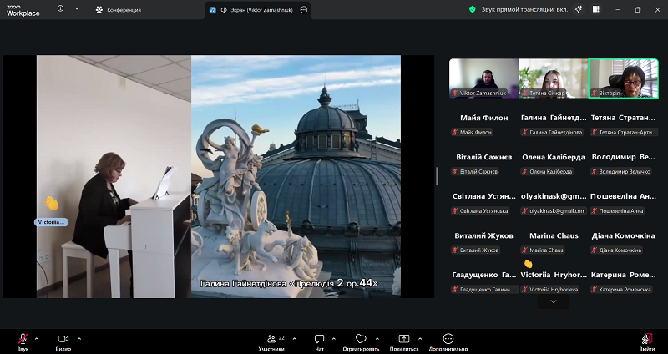668x354 pixels.
Task: Open the chat (Чат) panel
Action: [319, 338]
